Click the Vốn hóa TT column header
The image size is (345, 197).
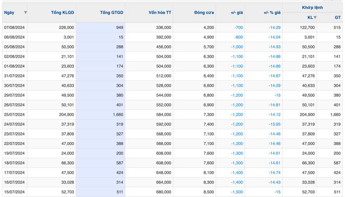(160, 12)
